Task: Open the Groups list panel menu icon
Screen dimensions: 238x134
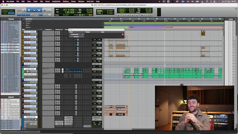Action: (20, 97)
